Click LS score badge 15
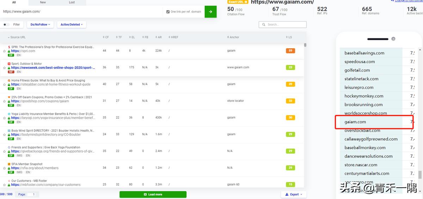The width and height of the screenshot is (423, 199). coord(290,185)
